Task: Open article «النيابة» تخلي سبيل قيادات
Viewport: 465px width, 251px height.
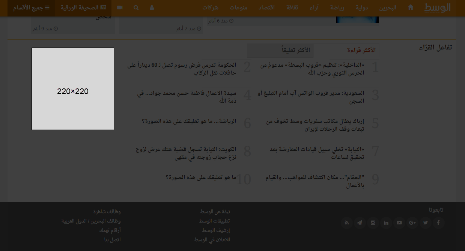Action: tap(317, 153)
